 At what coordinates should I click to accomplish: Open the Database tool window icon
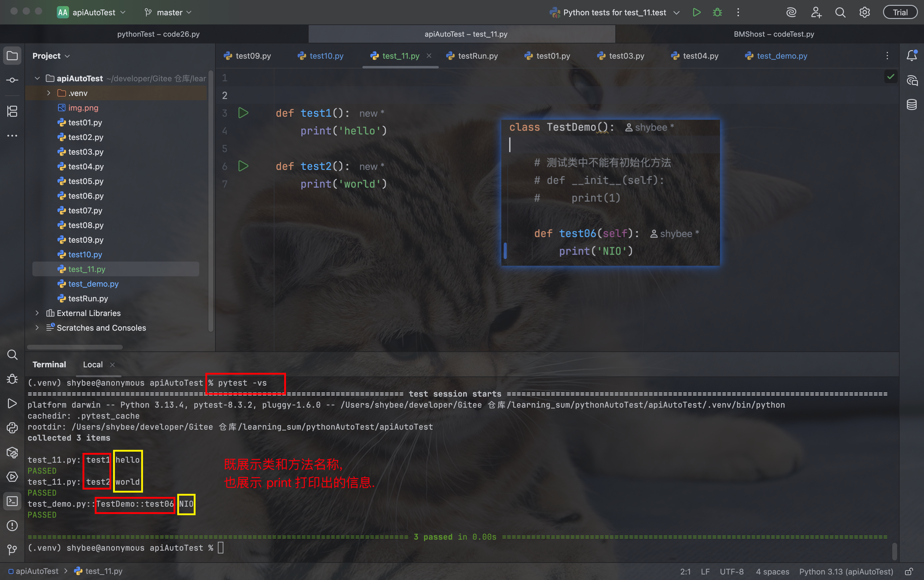click(x=912, y=104)
